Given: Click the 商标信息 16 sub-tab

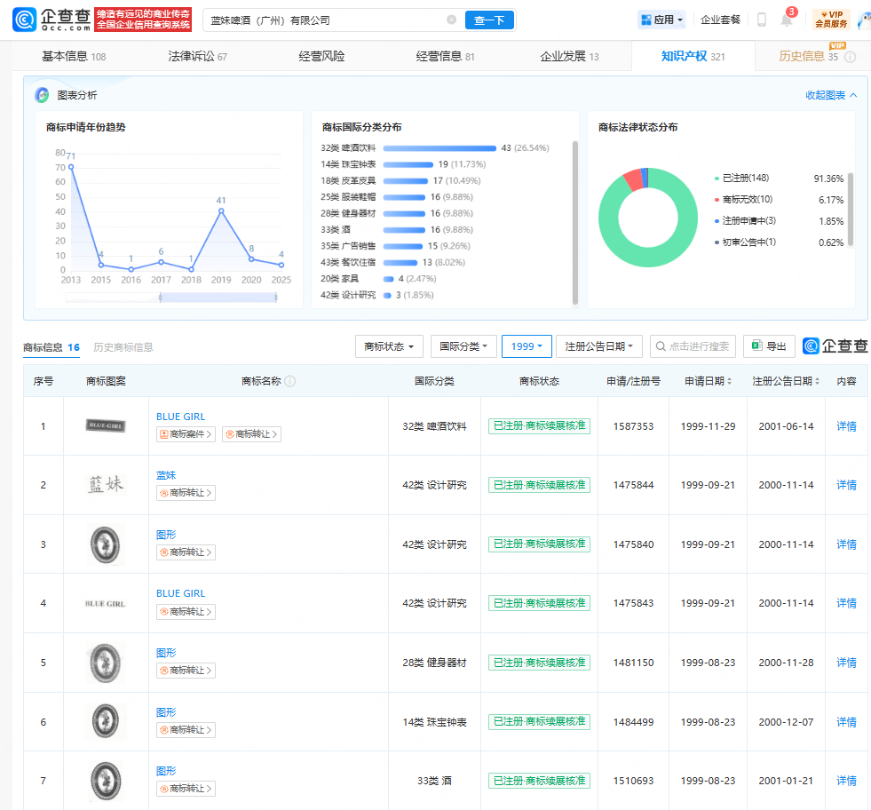Looking at the screenshot, I should coord(51,347).
